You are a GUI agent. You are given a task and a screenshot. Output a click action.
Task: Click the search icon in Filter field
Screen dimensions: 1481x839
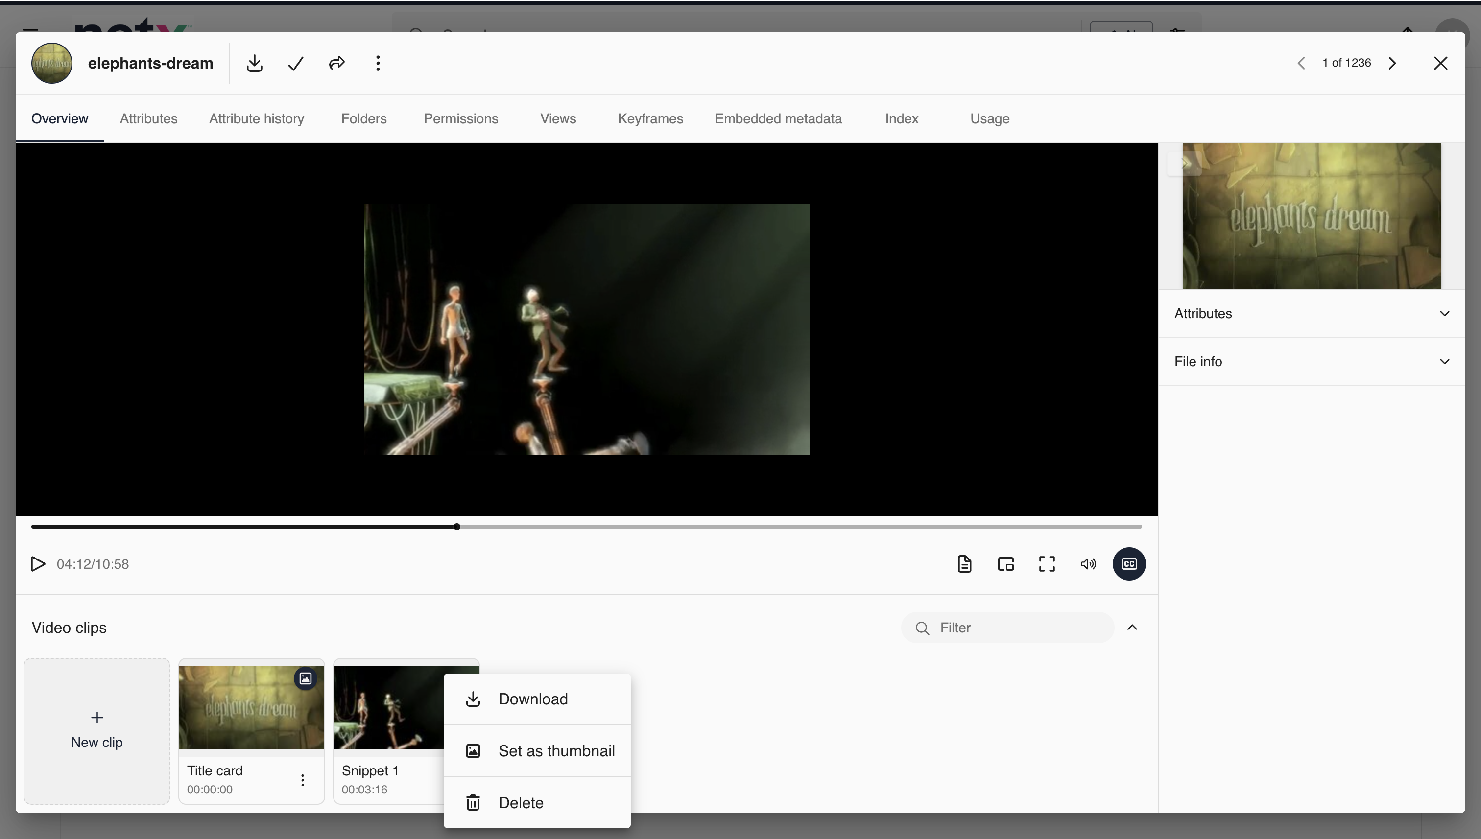922,628
